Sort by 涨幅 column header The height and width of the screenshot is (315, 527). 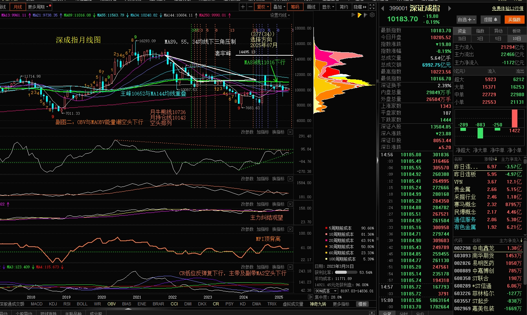point(490,159)
